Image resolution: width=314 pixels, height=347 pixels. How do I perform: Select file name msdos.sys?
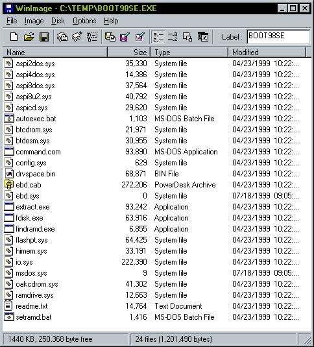point(31,273)
